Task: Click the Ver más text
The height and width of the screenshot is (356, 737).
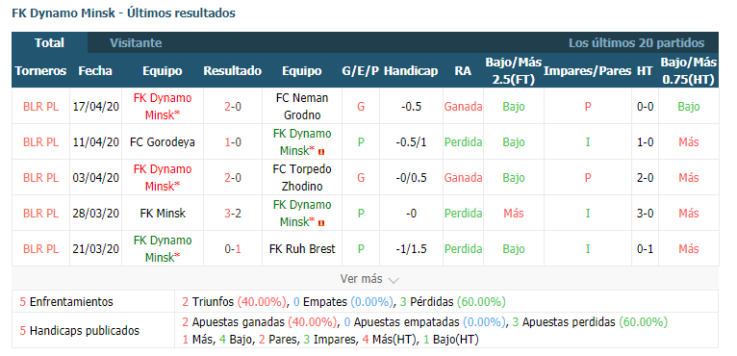Action: [x=362, y=279]
